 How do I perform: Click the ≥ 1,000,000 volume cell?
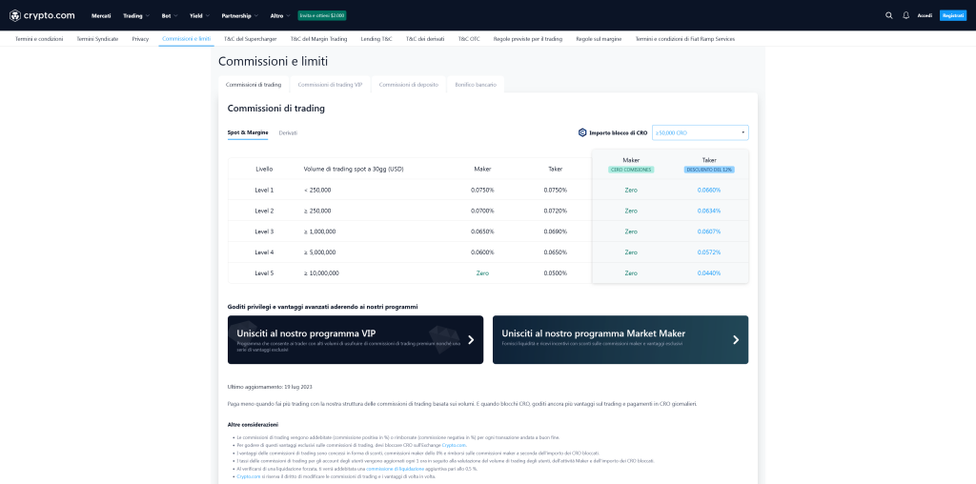(320, 232)
